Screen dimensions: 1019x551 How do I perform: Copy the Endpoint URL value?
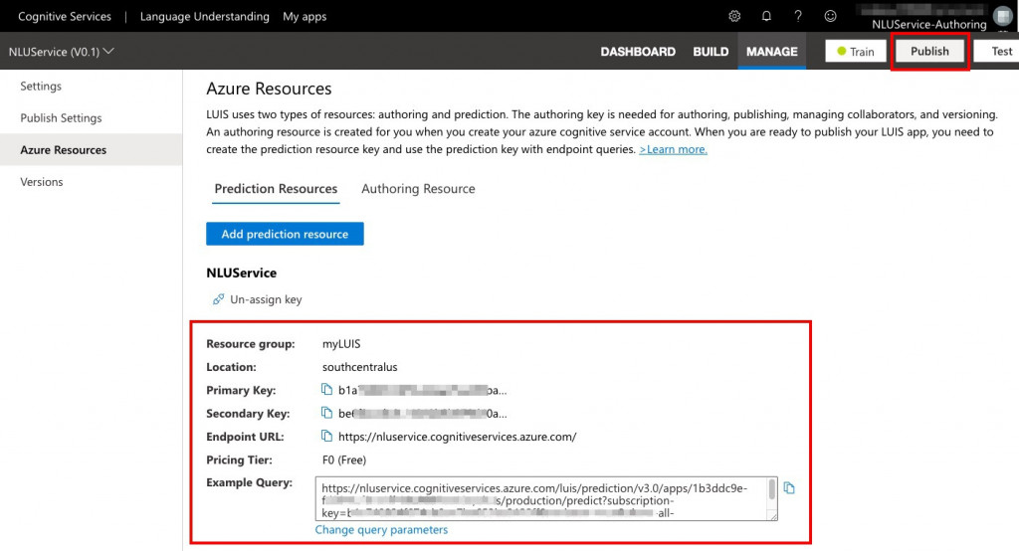[326, 436]
